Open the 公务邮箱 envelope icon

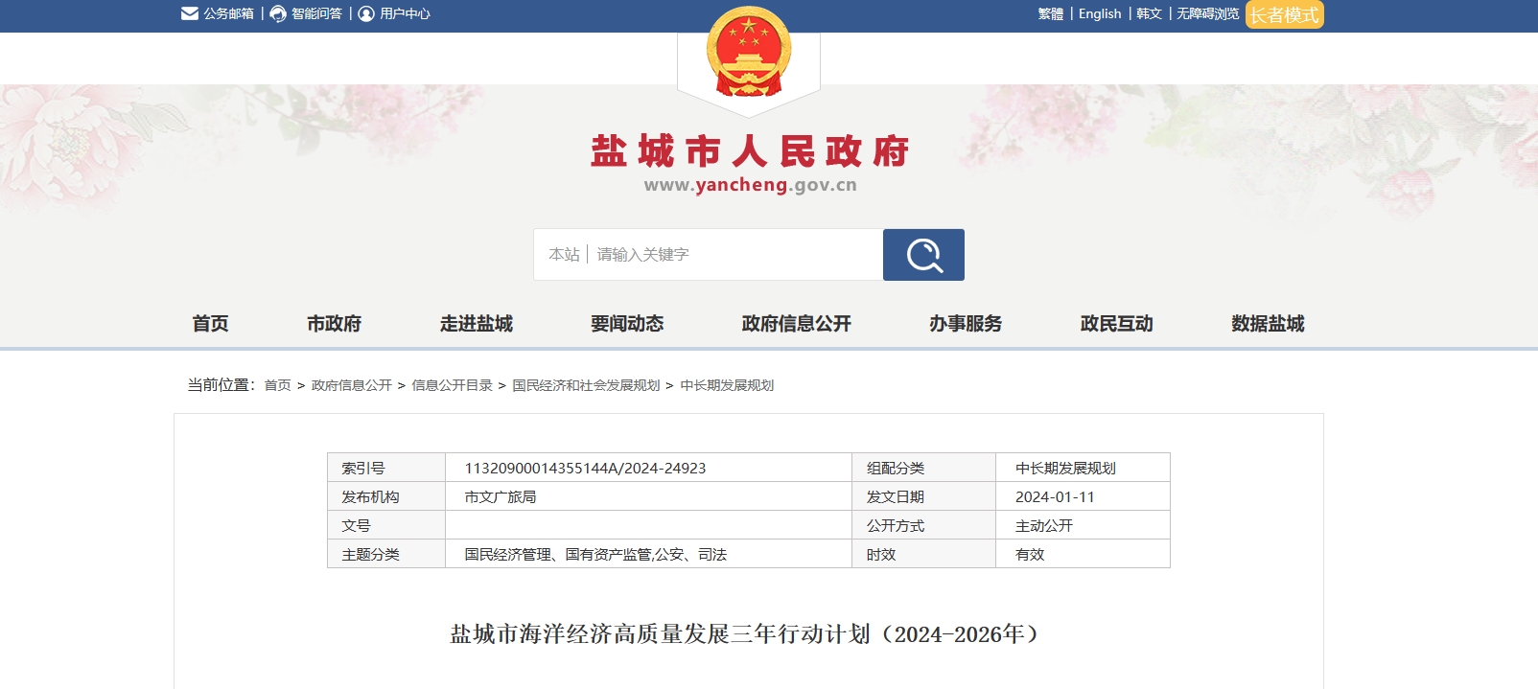(x=190, y=13)
